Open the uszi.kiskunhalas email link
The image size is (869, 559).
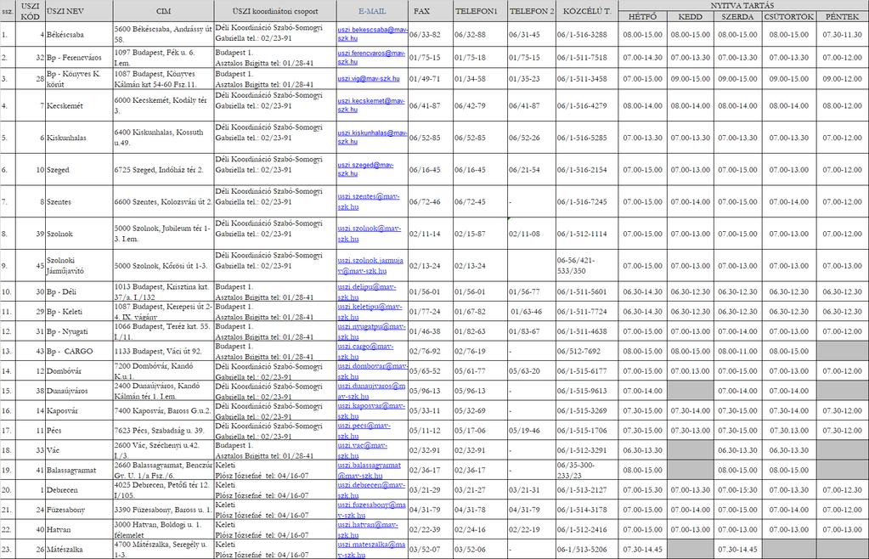(x=372, y=138)
